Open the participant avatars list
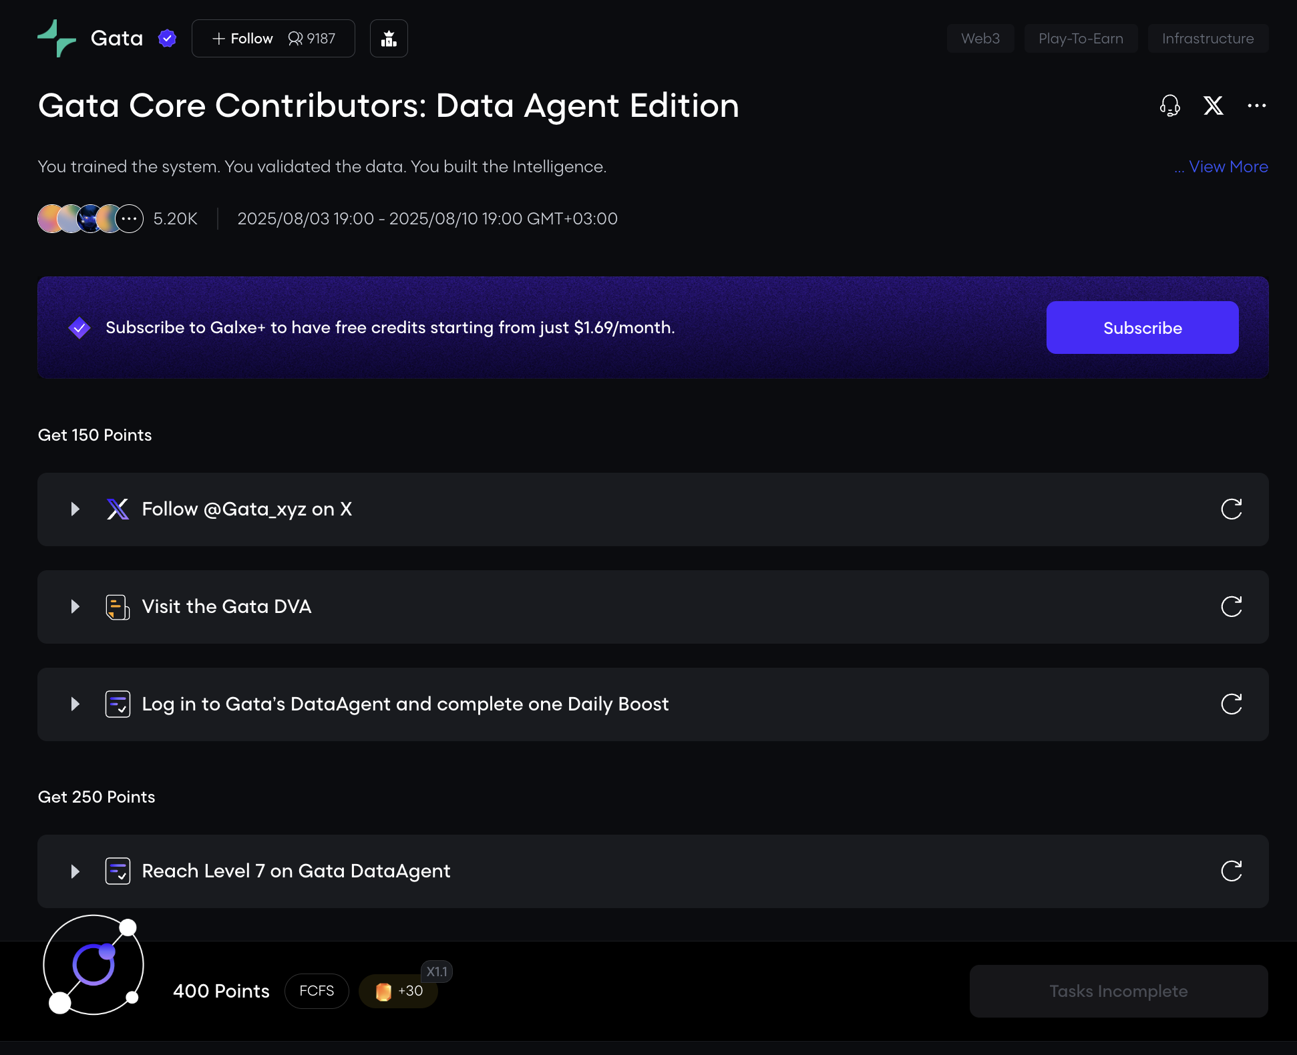1297x1055 pixels. point(90,218)
